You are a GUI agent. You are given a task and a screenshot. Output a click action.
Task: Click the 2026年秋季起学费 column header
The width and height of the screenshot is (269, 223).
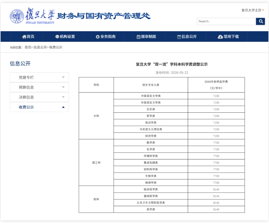pos(216,85)
